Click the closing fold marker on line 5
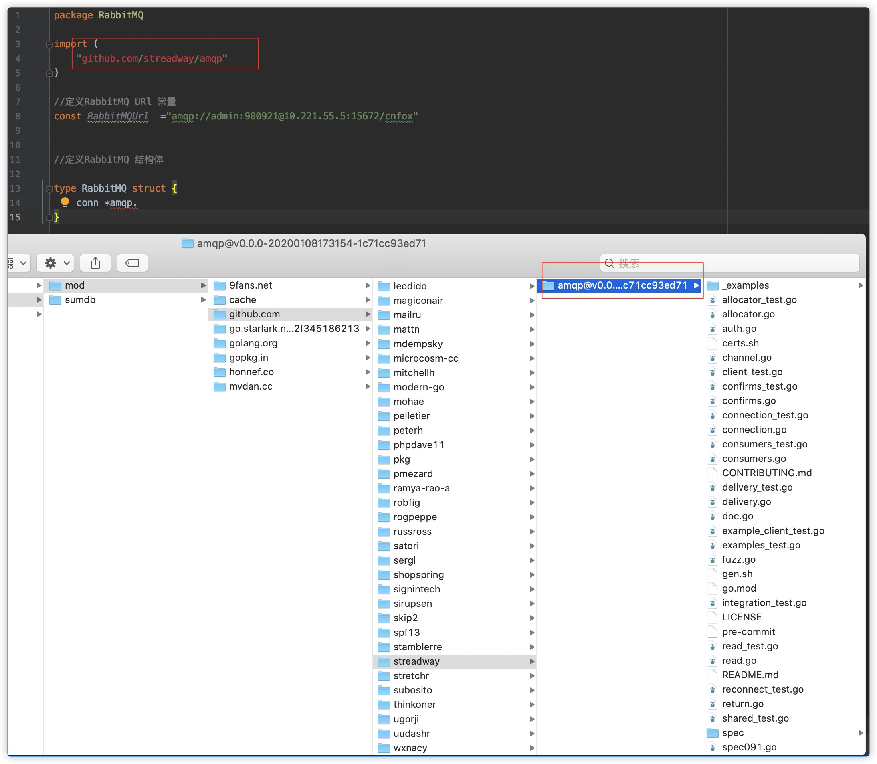 [49, 73]
